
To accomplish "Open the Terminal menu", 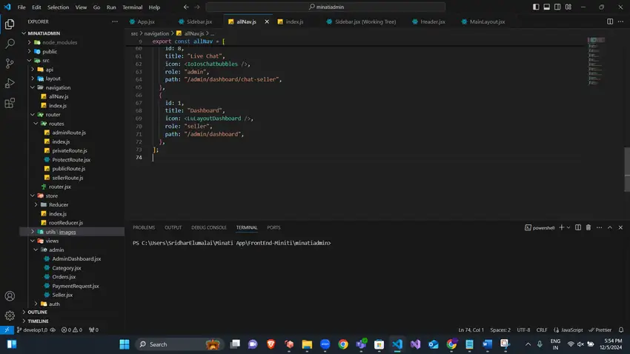I will [x=132, y=7].
